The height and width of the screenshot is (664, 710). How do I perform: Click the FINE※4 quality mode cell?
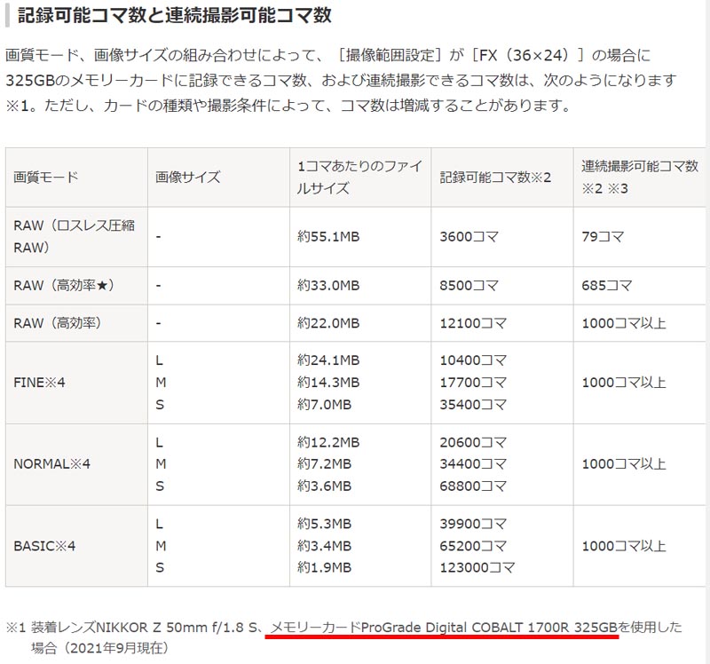click(x=40, y=383)
